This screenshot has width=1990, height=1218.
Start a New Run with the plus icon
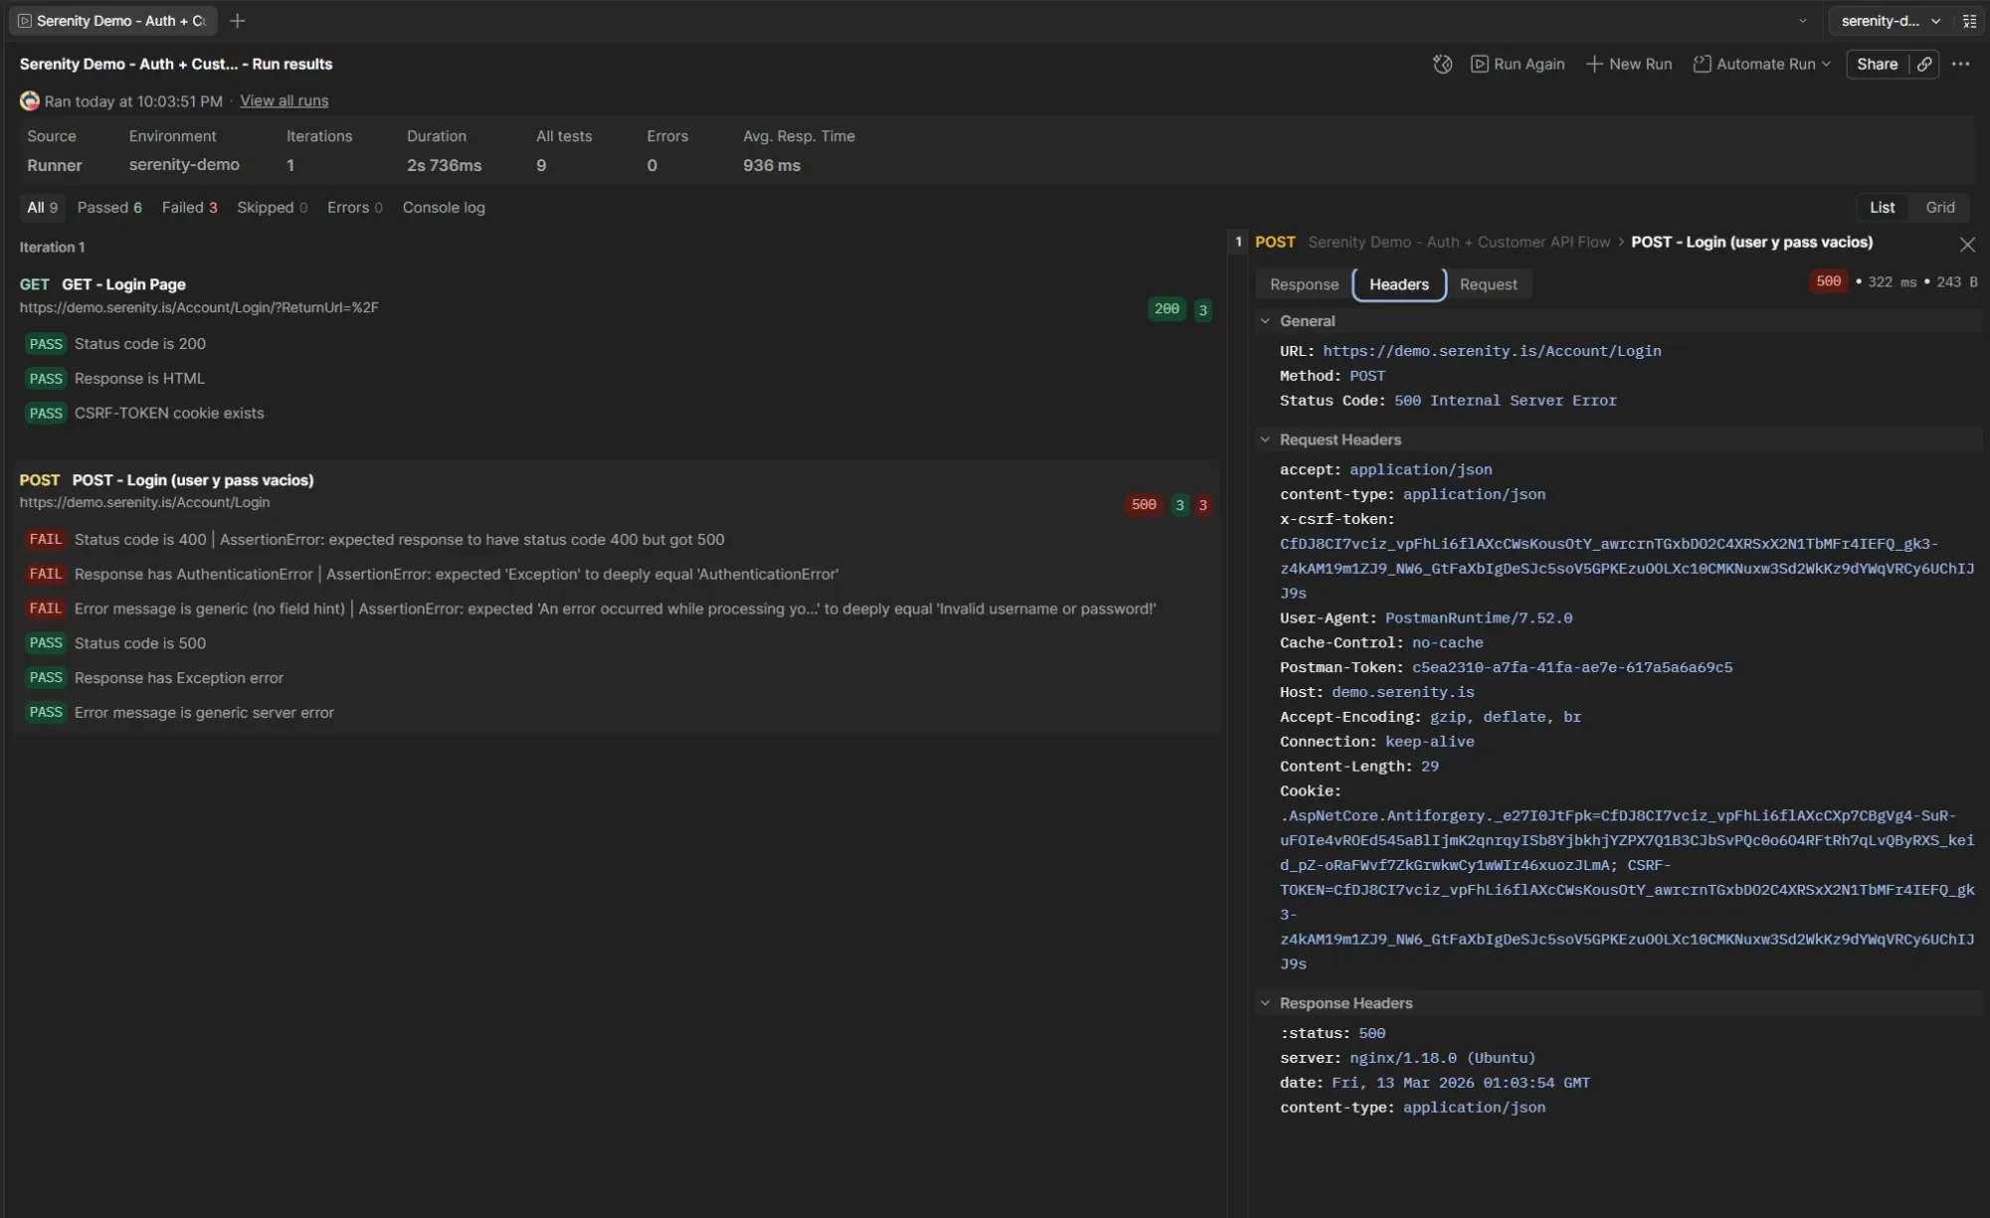(x=1593, y=64)
